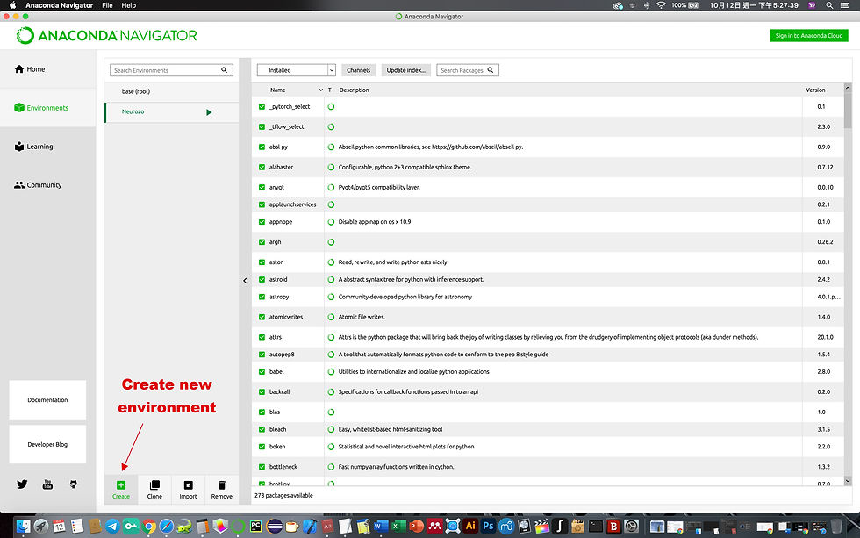Open Safari from the dock
Viewport: 860px width, 538px height.
pyautogui.click(x=166, y=527)
